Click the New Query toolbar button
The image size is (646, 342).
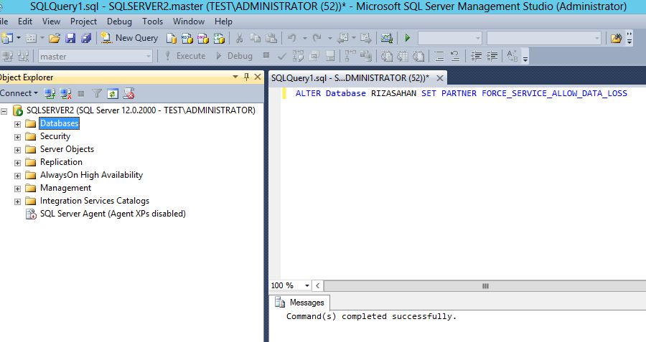pyautogui.click(x=130, y=38)
